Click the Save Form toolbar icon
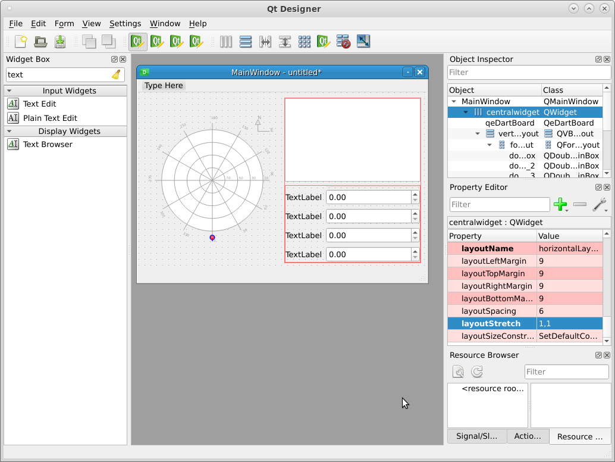The image size is (615, 462). coord(60,42)
